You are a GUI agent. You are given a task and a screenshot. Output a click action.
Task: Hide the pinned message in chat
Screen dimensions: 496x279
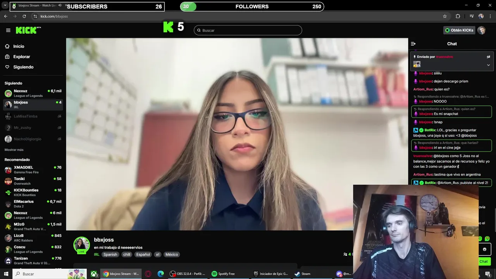coord(488,57)
